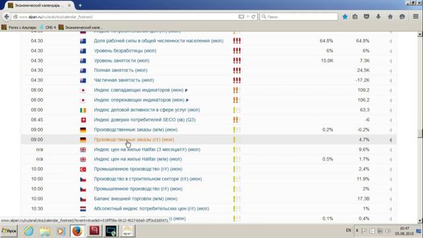Open Промышленное производство (г/г) at Turkey flag
Screen dimensions: 423x238
tap(138, 169)
